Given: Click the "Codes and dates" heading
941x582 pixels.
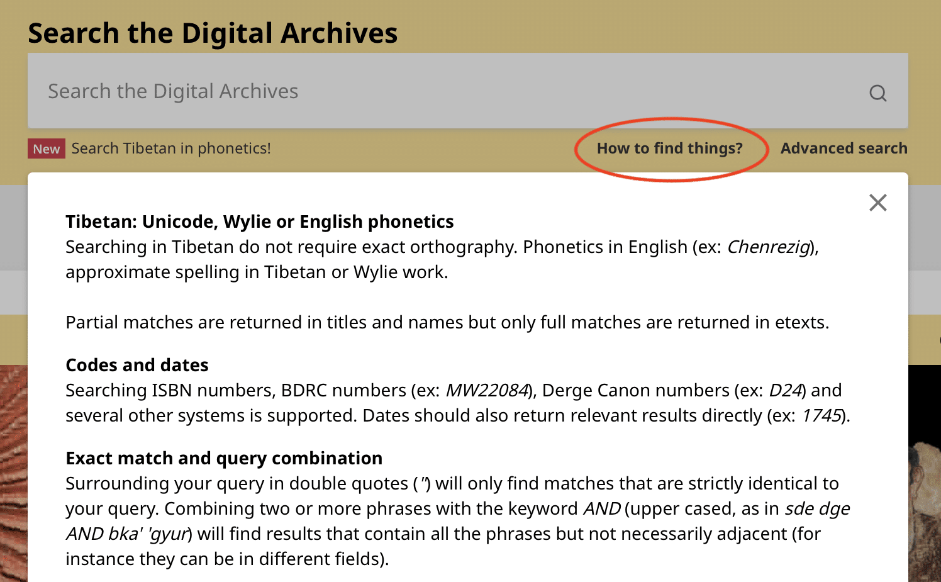Looking at the screenshot, I should (x=137, y=366).
